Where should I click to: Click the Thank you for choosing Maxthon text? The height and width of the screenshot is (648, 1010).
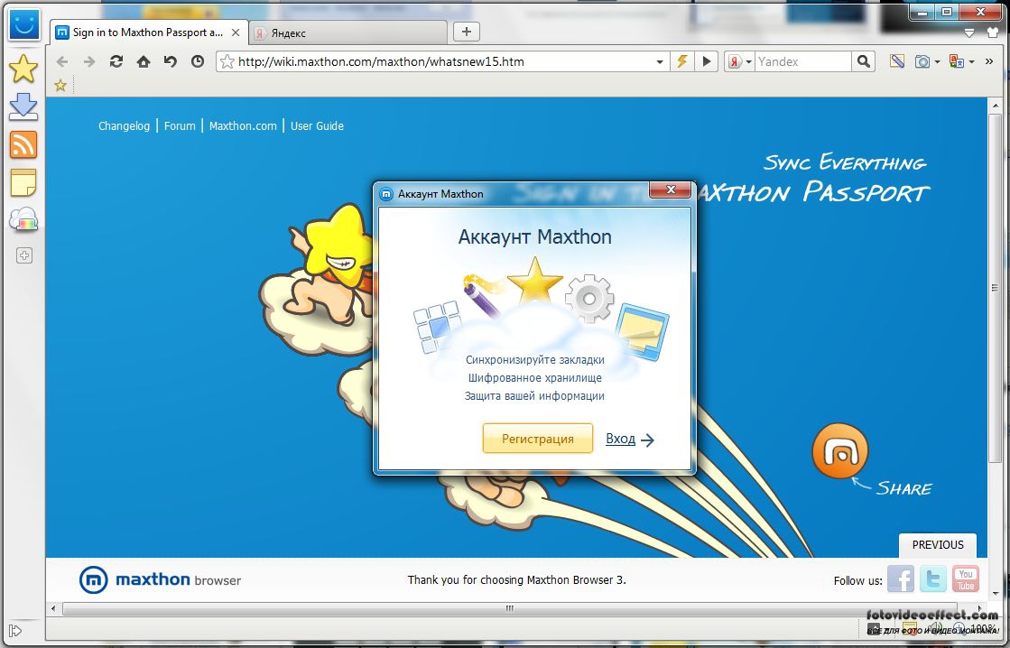pos(516,579)
